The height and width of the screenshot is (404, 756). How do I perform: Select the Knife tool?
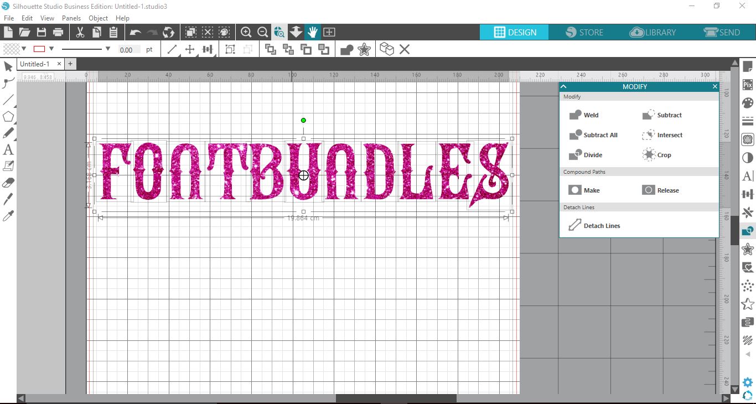point(8,199)
